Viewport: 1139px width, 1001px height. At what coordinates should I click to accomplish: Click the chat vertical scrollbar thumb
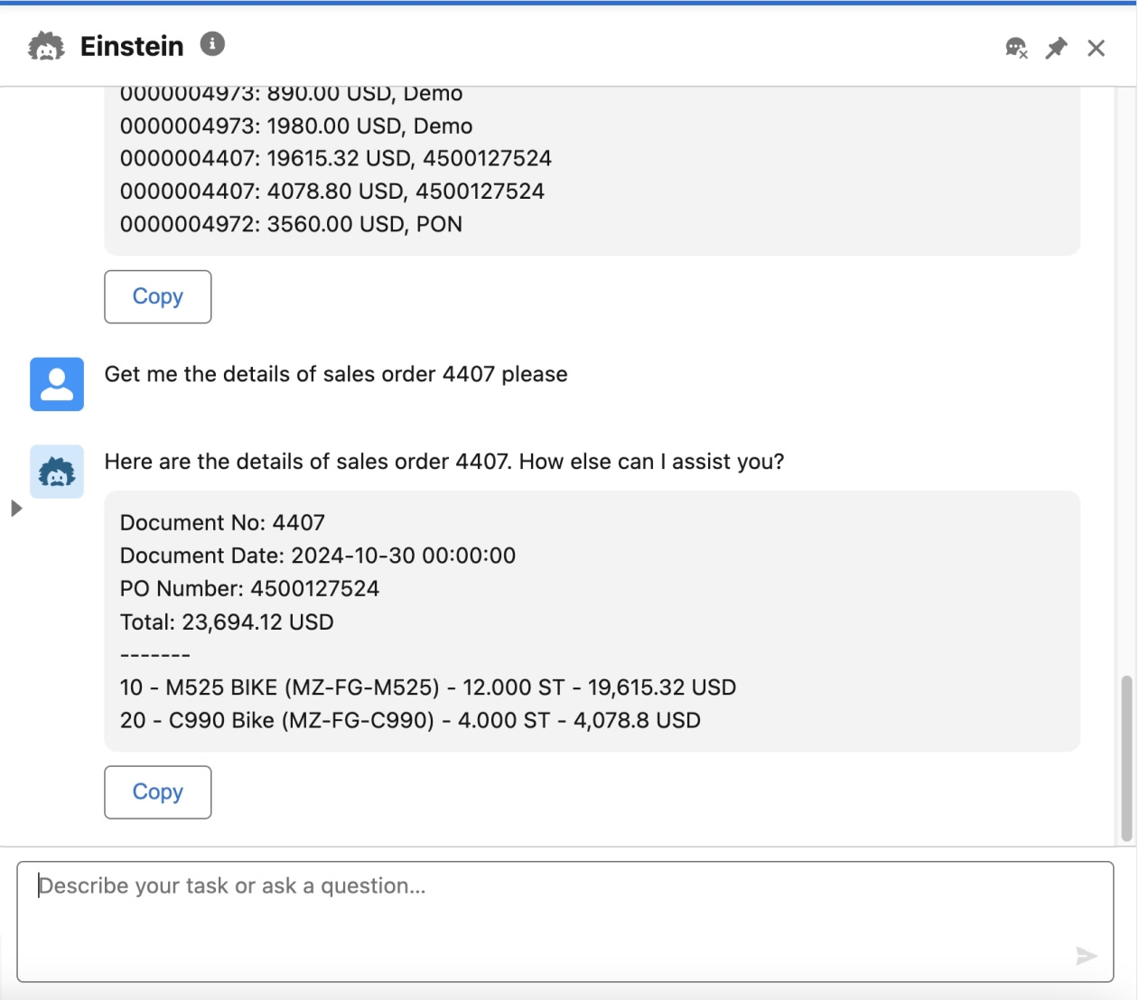1126,759
